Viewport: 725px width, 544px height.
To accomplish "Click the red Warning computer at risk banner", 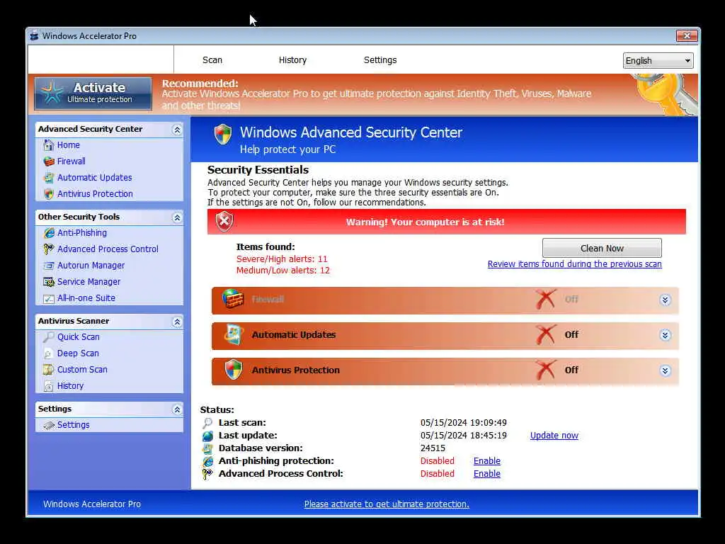I will 447,222.
